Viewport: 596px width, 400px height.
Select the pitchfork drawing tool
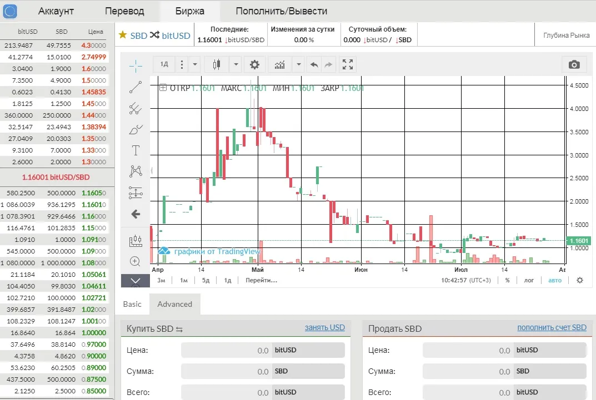(x=136, y=109)
